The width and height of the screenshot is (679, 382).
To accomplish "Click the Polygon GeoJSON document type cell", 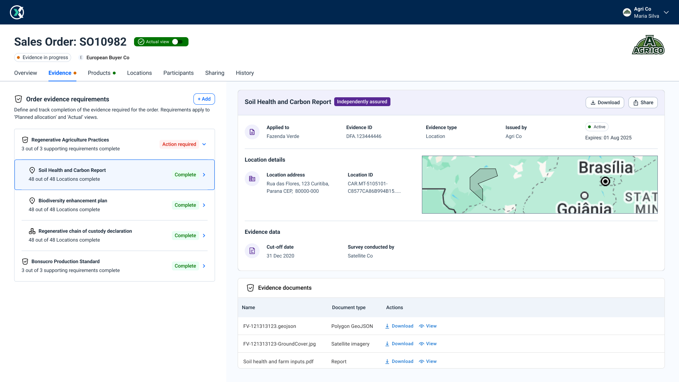I will coord(352,326).
